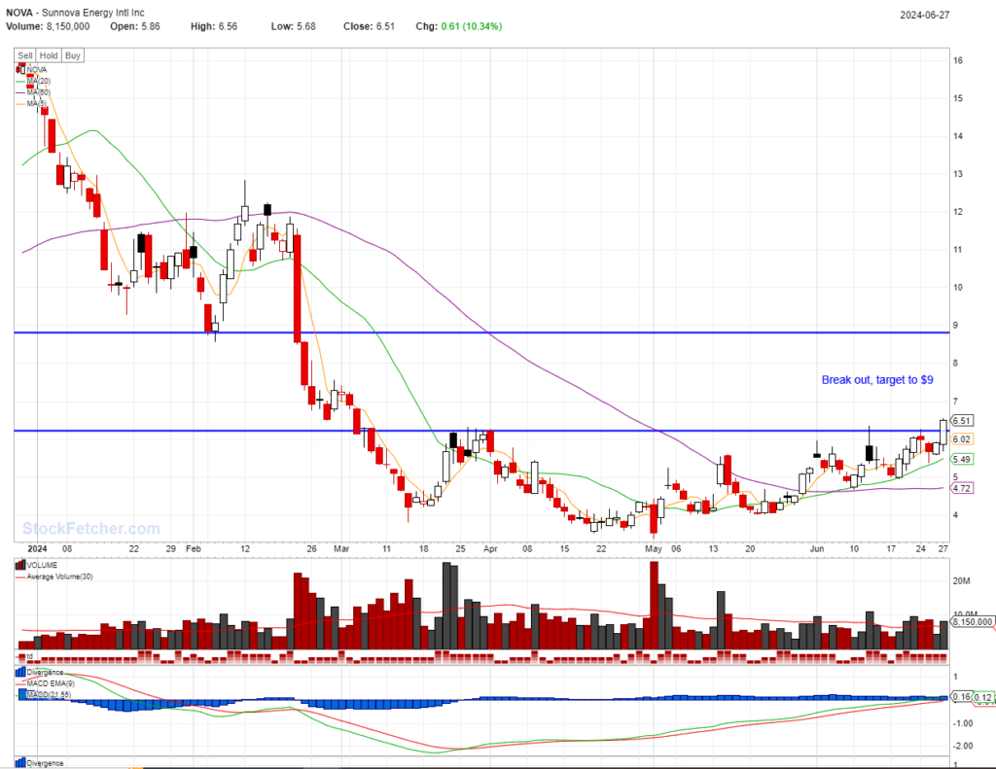Viewport: 996px width, 769px height.
Task: Click the 2024-06-27 date in header
Action: tap(924, 16)
